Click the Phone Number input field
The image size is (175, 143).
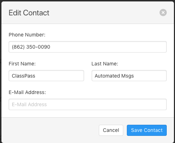tap(88, 47)
